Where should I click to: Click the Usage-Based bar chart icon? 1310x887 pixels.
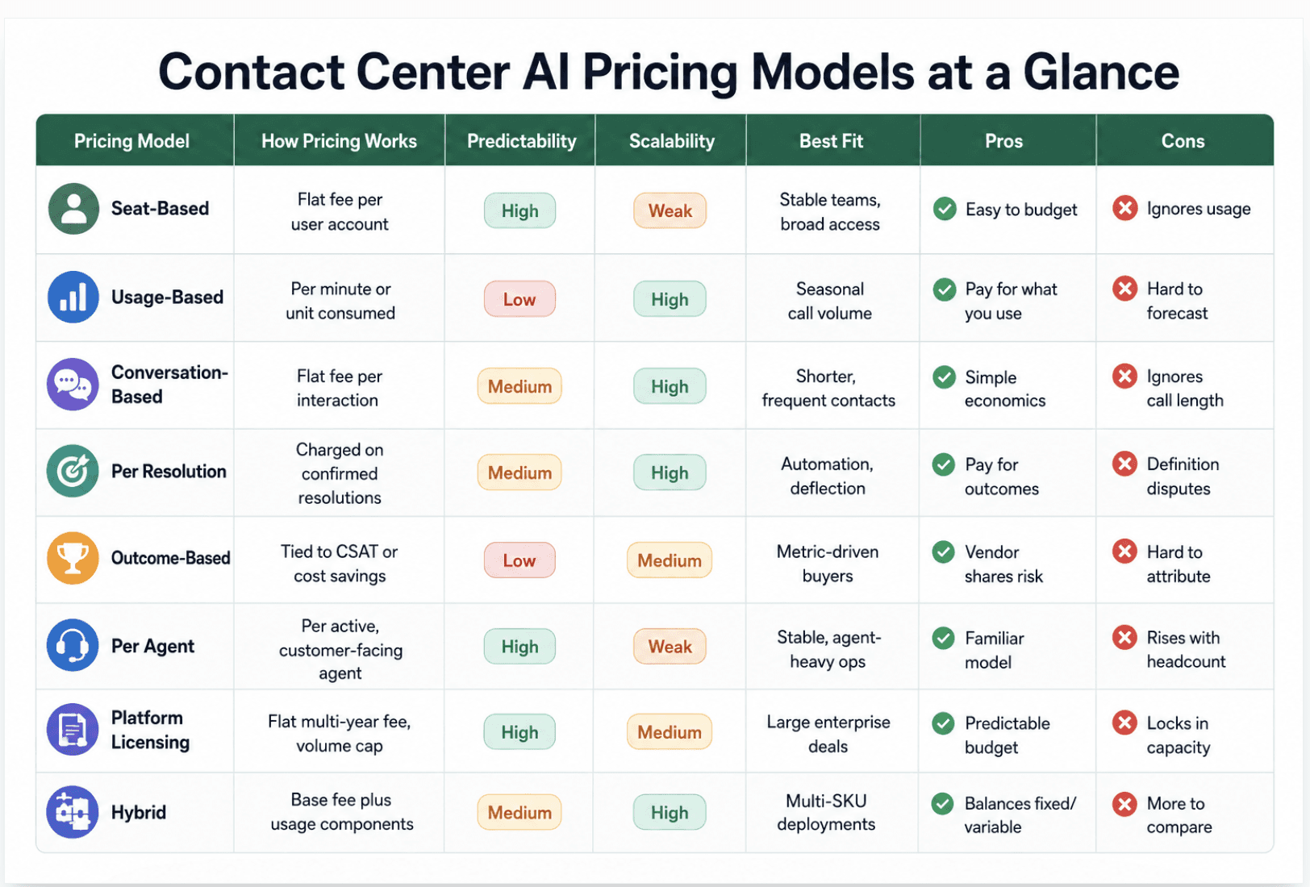73,297
